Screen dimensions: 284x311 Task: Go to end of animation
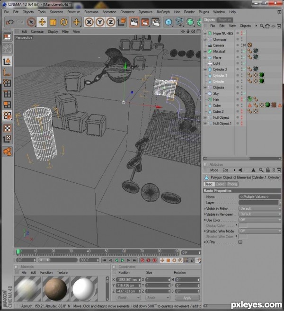[x=134, y=260]
